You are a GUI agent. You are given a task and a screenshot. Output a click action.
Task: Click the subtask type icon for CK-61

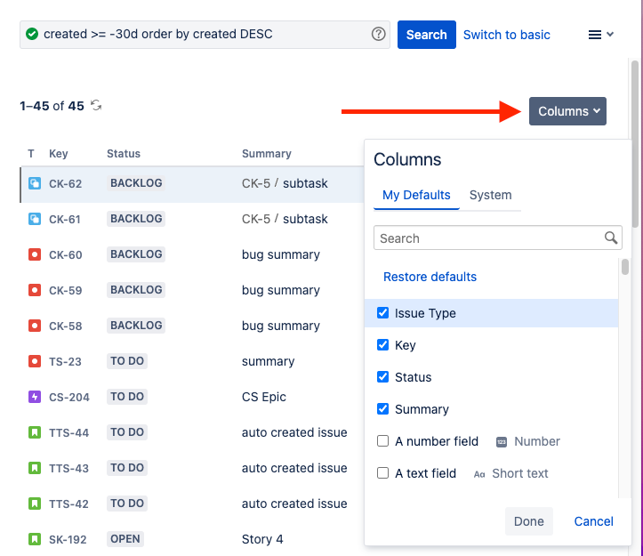35,219
